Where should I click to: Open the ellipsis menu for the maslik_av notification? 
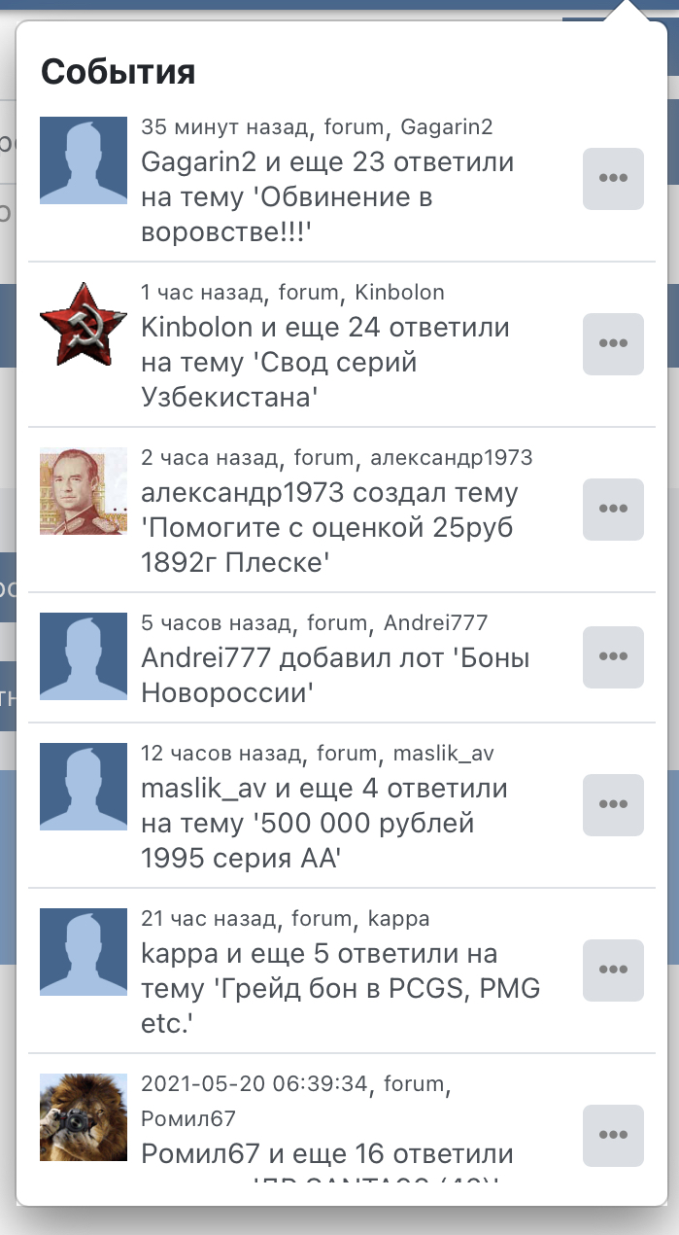pos(613,804)
